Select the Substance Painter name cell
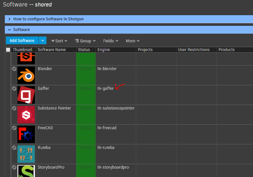Image resolution: width=253 pixels, height=177 pixels. (x=56, y=115)
